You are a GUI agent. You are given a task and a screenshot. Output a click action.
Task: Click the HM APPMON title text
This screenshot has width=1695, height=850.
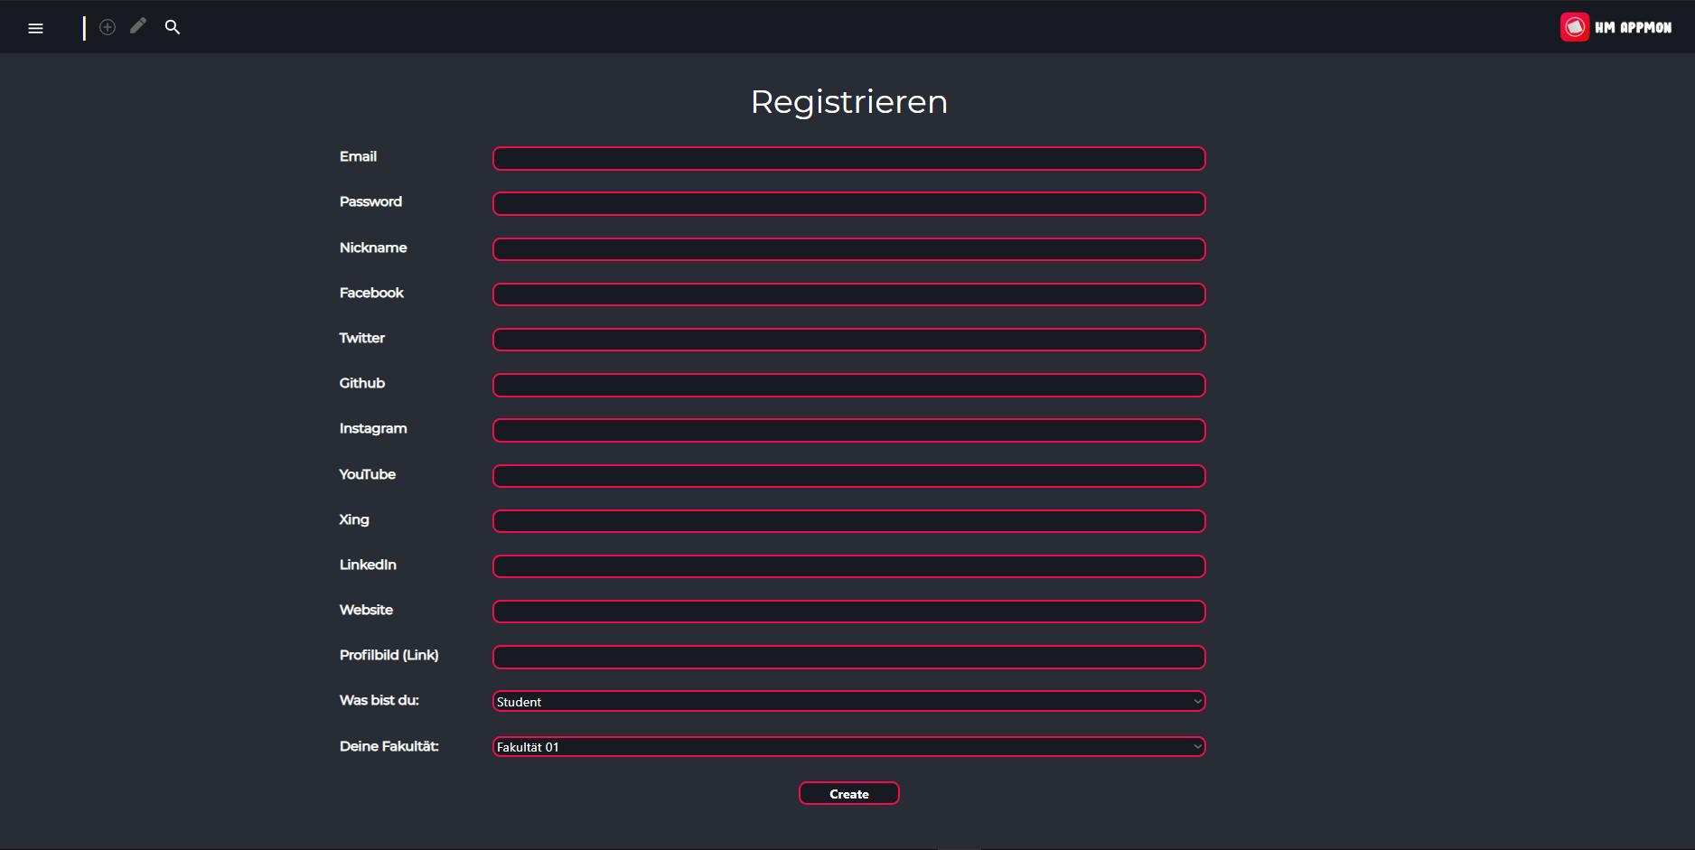[1633, 28]
